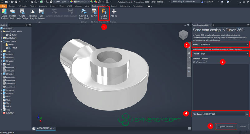Open the document tabs list menu

pyautogui.click(x=189, y=128)
